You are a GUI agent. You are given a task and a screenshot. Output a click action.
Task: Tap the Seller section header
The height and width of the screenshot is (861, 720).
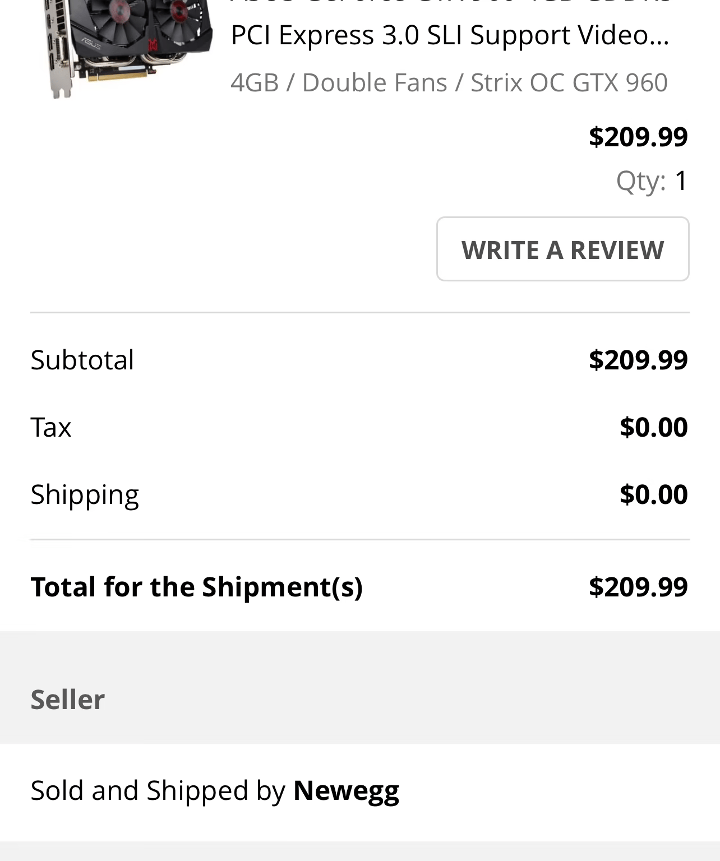(x=68, y=699)
